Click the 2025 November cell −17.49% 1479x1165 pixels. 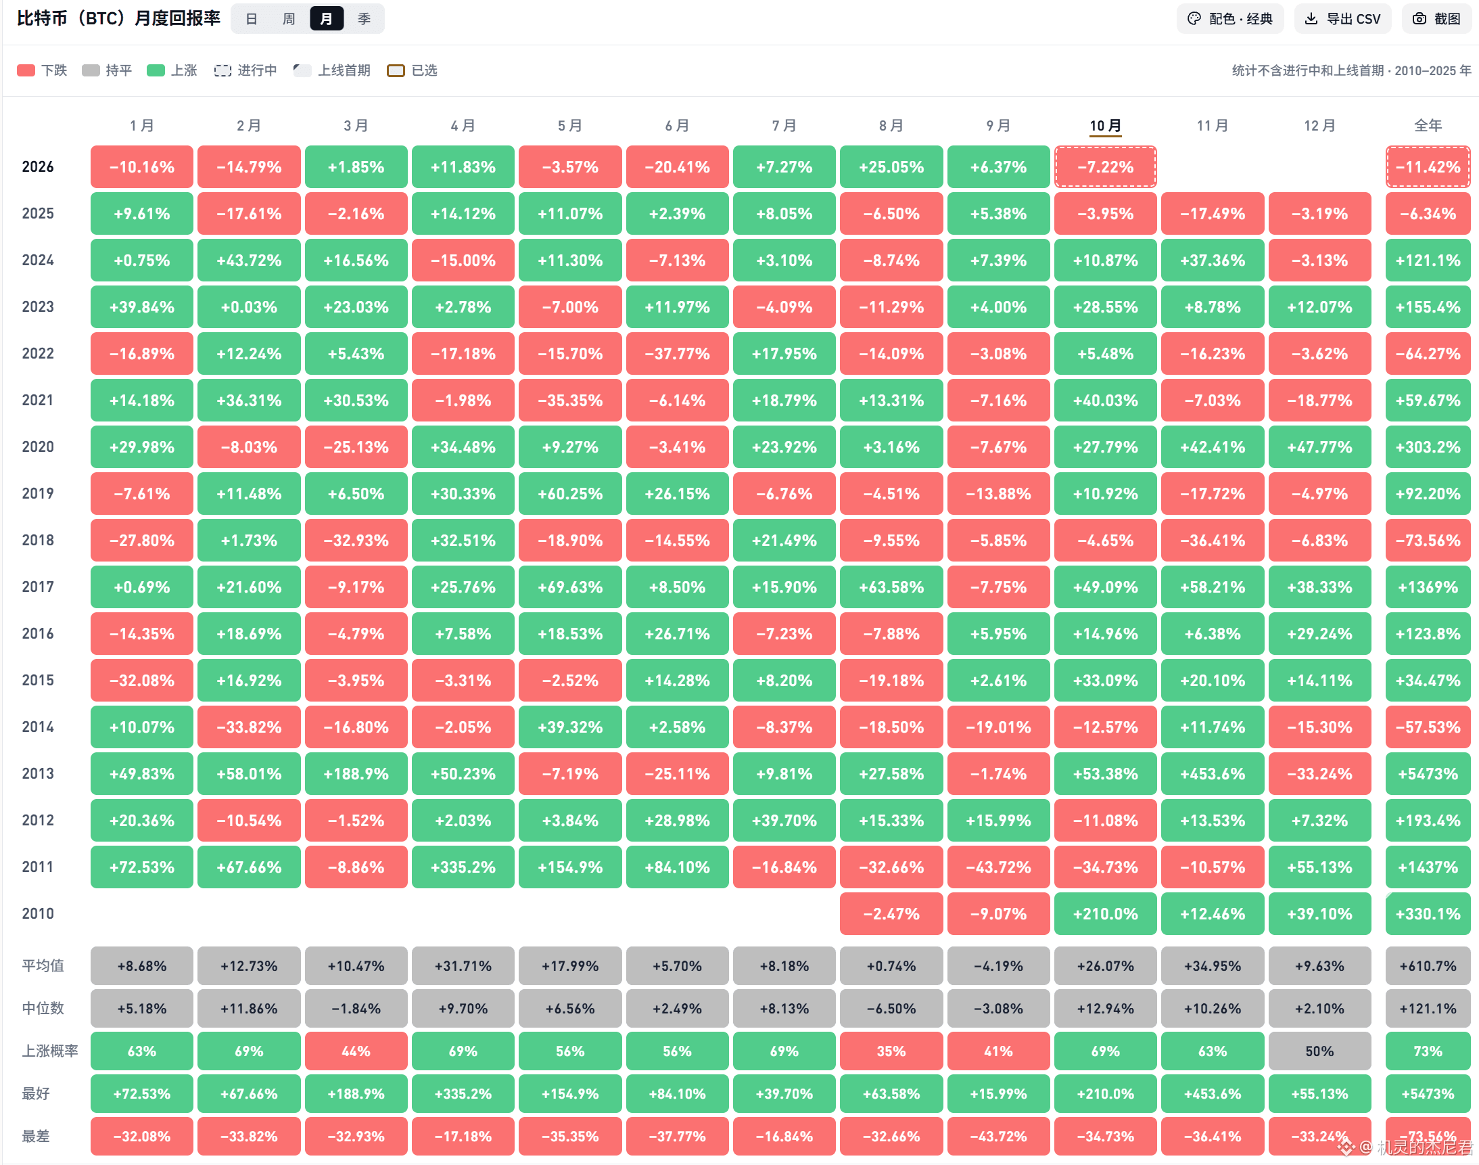coord(1213,214)
